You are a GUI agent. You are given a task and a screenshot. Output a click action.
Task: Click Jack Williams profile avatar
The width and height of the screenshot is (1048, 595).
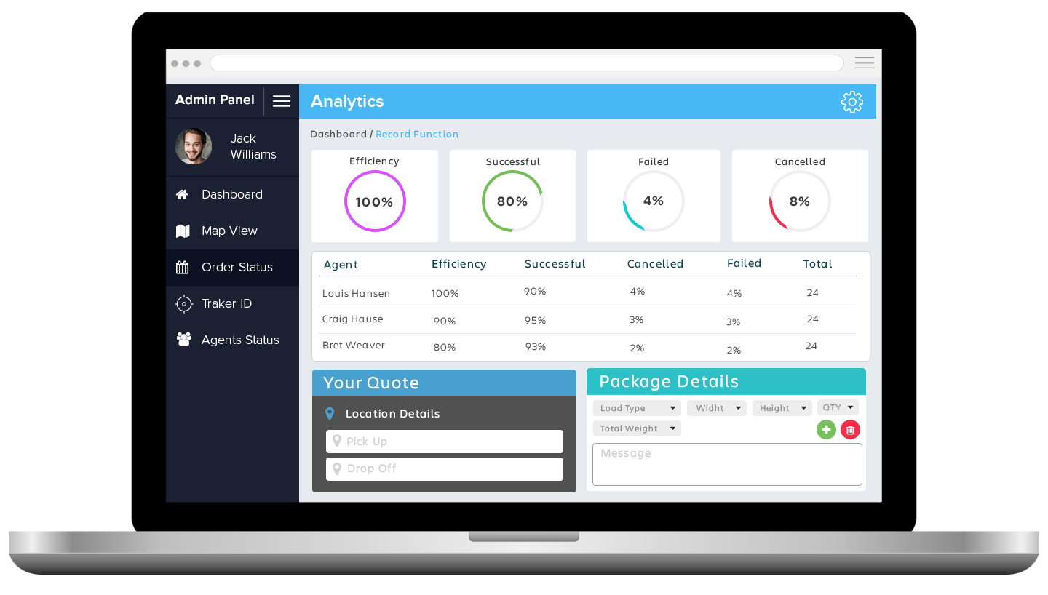click(x=194, y=146)
